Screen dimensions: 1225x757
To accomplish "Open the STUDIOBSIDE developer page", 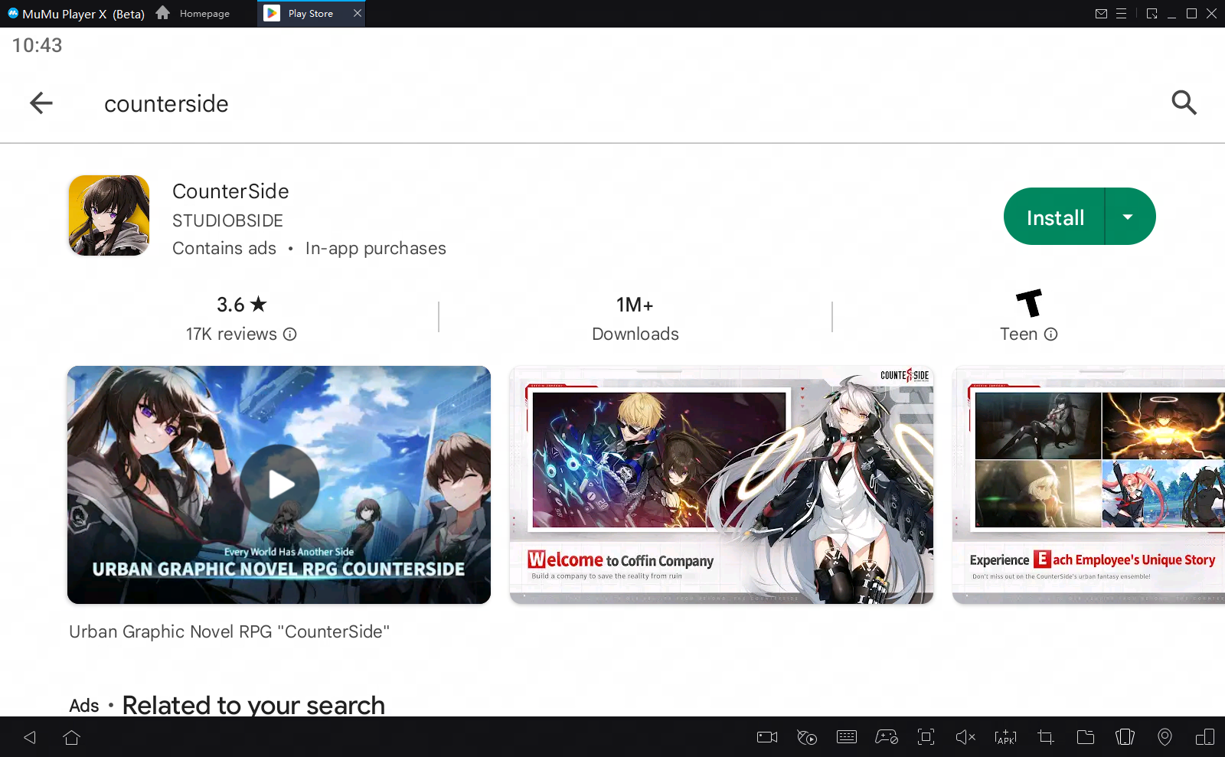I will coord(227,220).
